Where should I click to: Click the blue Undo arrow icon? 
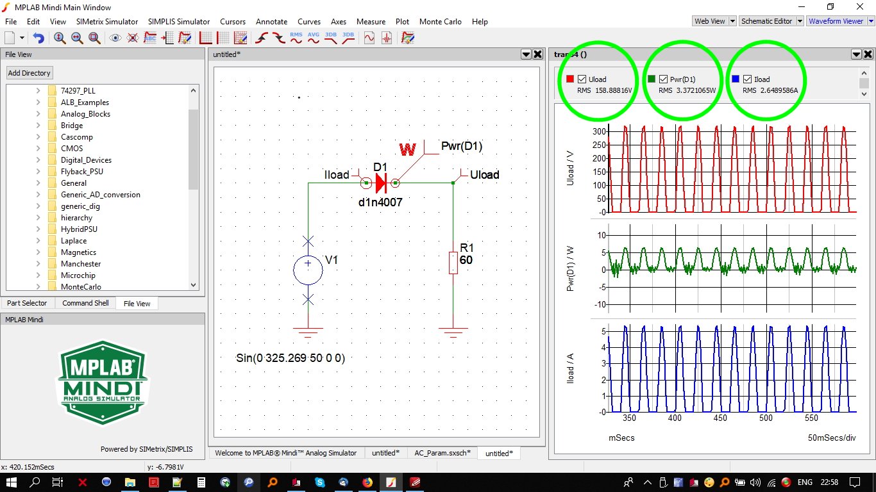(x=38, y=38)
